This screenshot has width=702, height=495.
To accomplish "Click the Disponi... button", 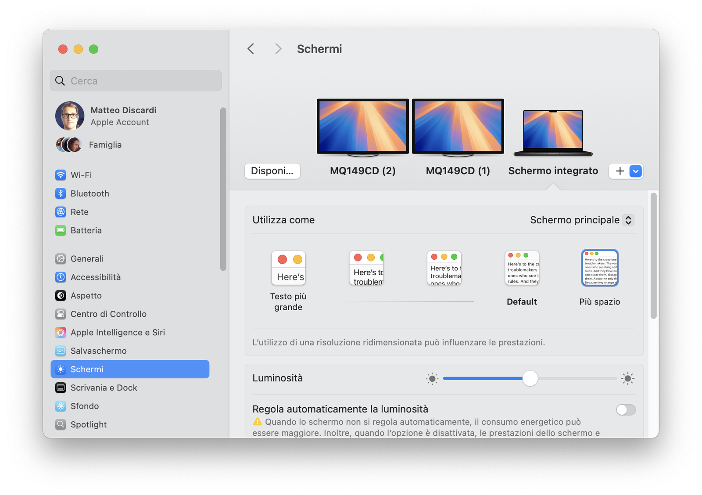I will coord(272,171).
